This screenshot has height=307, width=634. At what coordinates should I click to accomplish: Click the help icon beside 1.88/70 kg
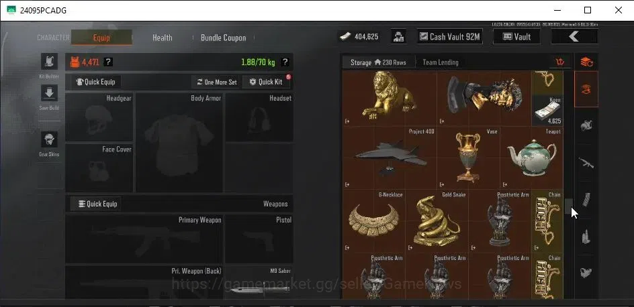click(285, 62)
